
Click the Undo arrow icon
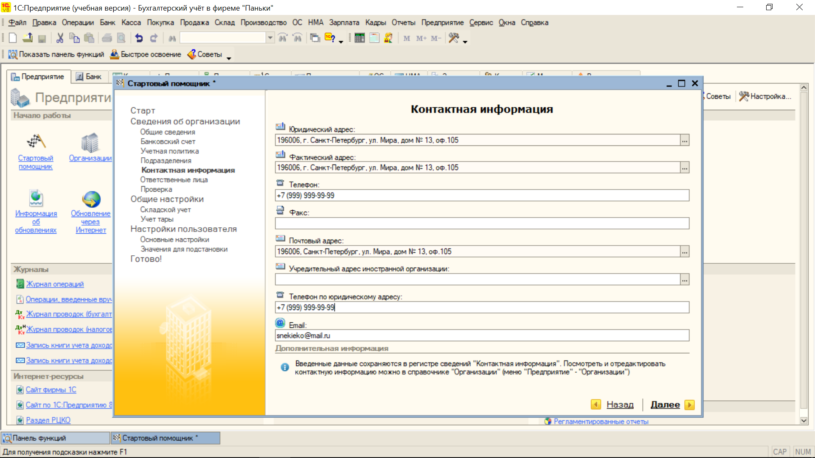pos(139,38)
